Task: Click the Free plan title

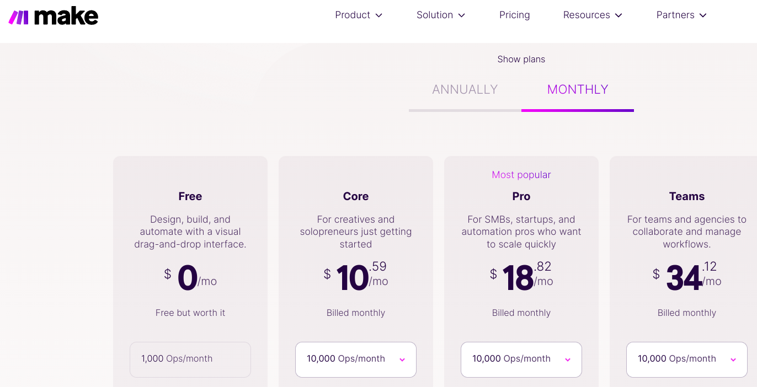Action: pyautogui.click(x=190, y=196)
